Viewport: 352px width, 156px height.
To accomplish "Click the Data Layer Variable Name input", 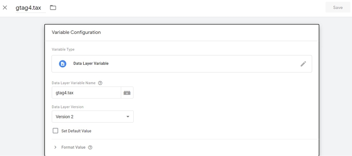I will pyautogui.click(x=86, y=93).
